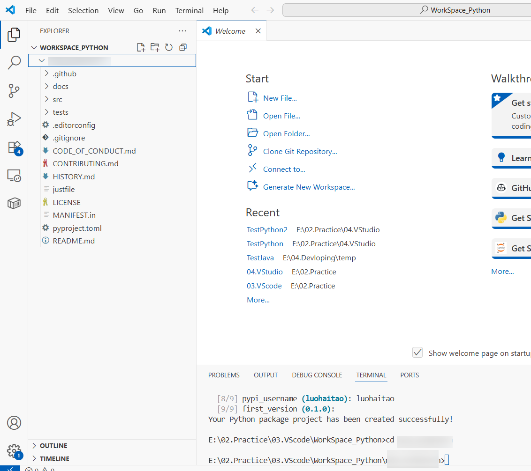This screenshot has width=531, height=471.
Task: Collapse all folders in Explorer
Action: 183,47
